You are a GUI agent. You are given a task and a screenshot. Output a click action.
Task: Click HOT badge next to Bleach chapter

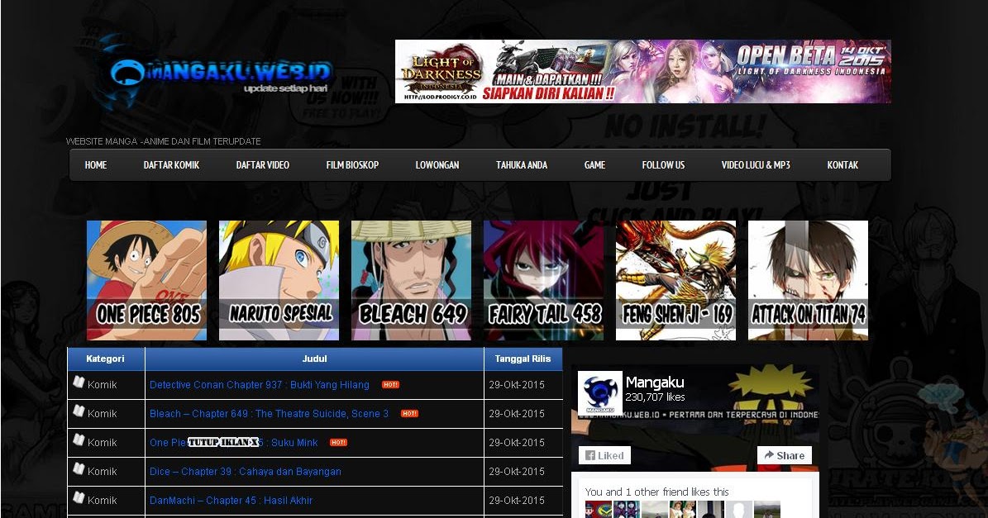[409, 414]
